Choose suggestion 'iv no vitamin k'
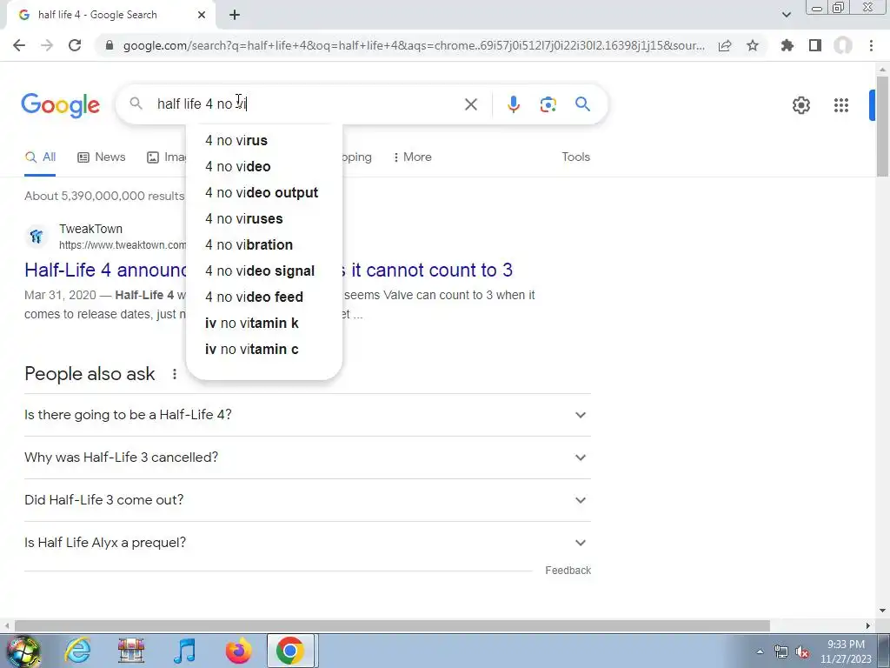The height and width of the screenshot is (668, 890). tap(264, 324)
